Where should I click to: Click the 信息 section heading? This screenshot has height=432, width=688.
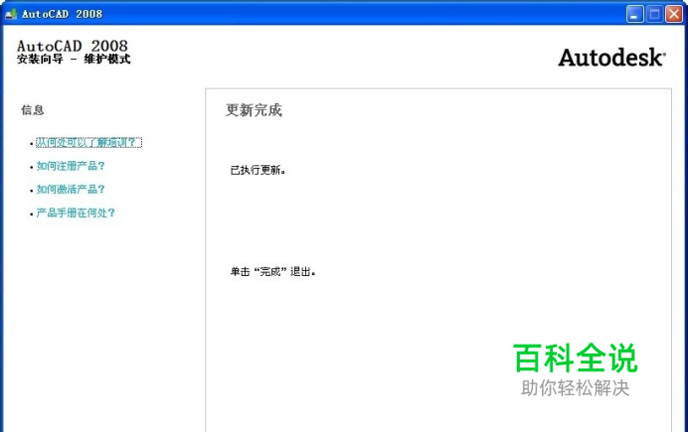click(x=33, y=110)
